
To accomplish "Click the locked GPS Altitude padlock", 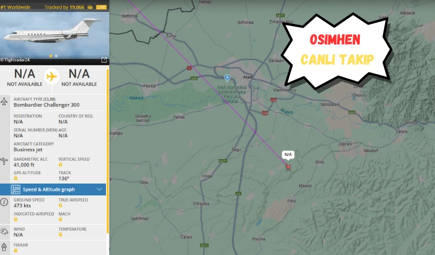I will click(16, 177).
